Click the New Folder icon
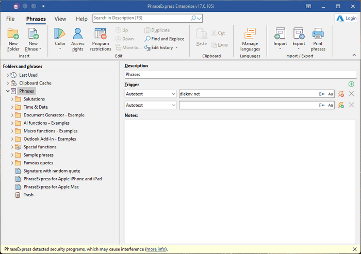Image resolution: width=361 pixels, height=254 pixels. point(13,35)
